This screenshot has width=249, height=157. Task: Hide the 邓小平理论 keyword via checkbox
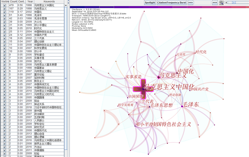4,25
